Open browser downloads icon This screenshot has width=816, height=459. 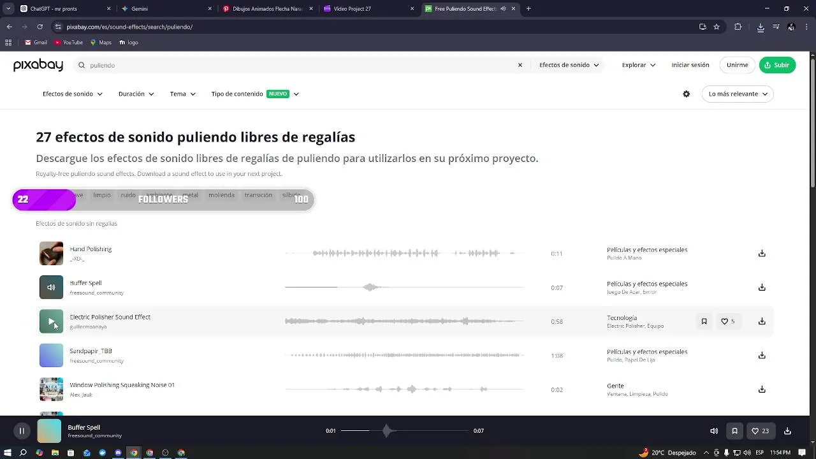tap(761, 27)
